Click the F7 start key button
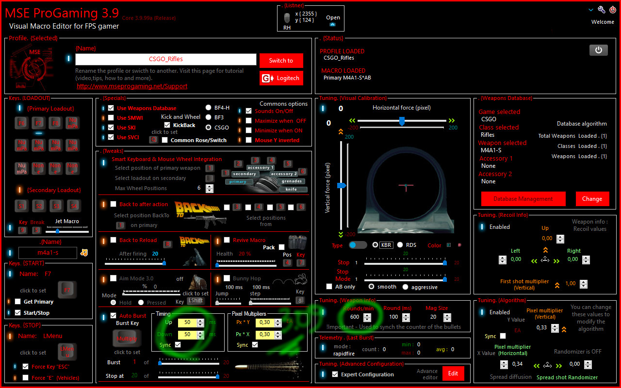Screen dimensions: 621x388 pos(67,290)
